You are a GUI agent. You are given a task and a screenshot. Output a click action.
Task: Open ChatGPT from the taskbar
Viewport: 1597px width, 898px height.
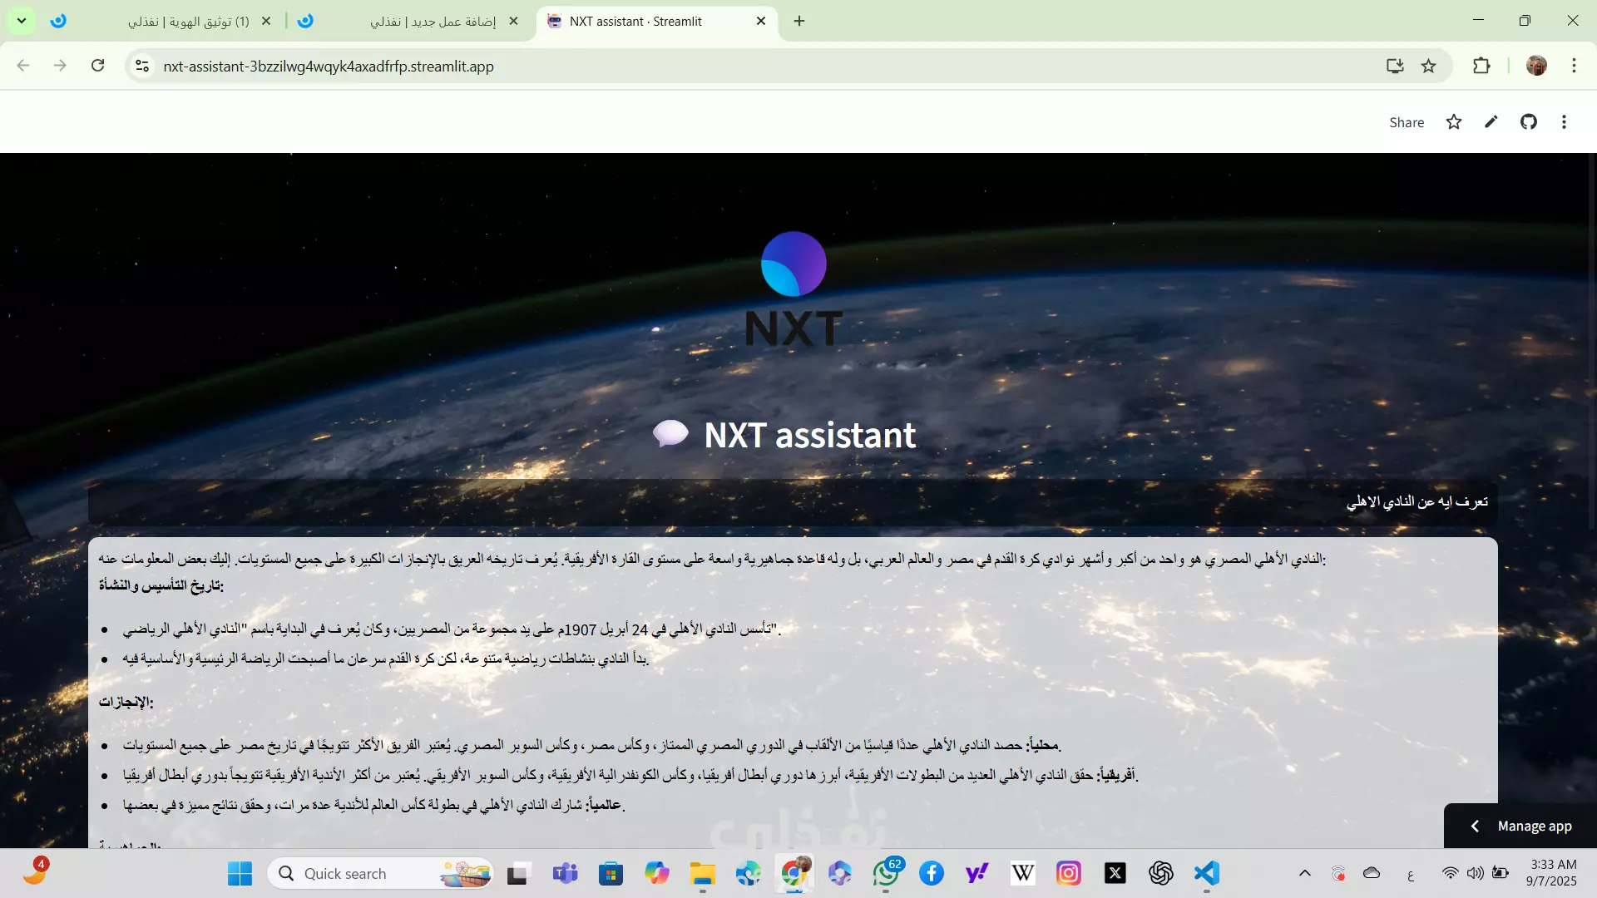[1161, 873]
